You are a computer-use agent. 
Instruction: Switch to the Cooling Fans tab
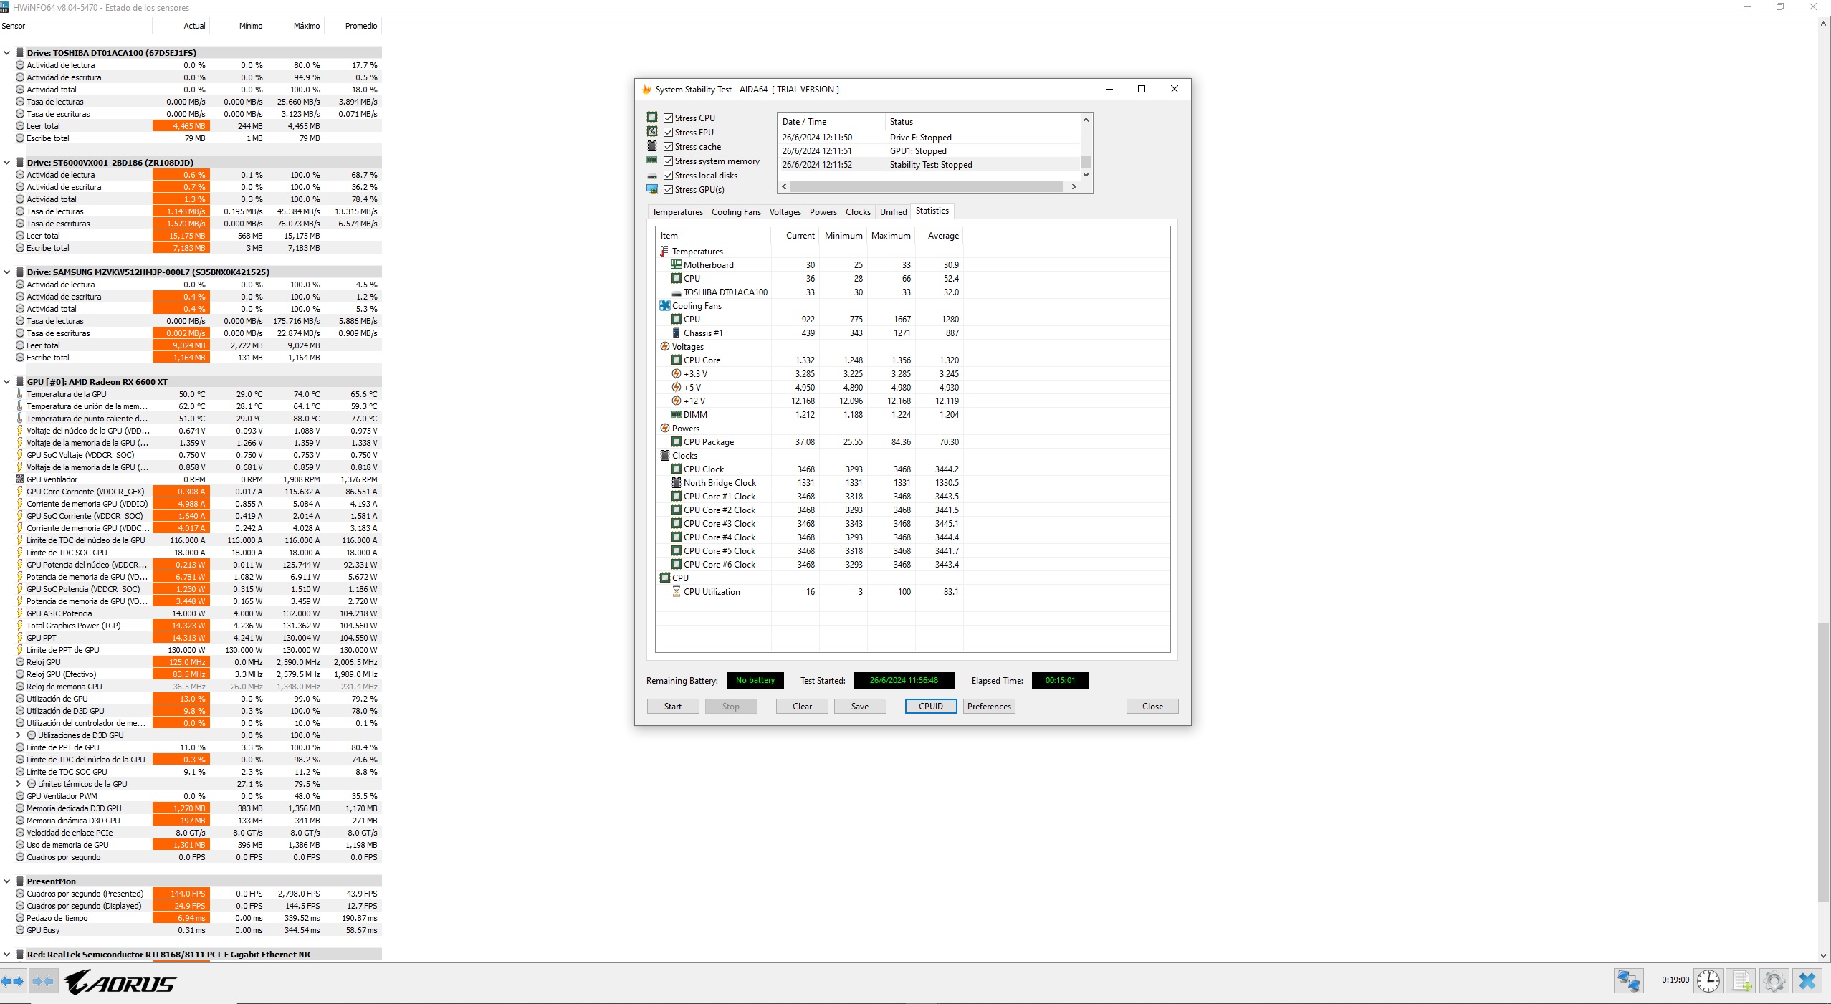click(736, 211)
